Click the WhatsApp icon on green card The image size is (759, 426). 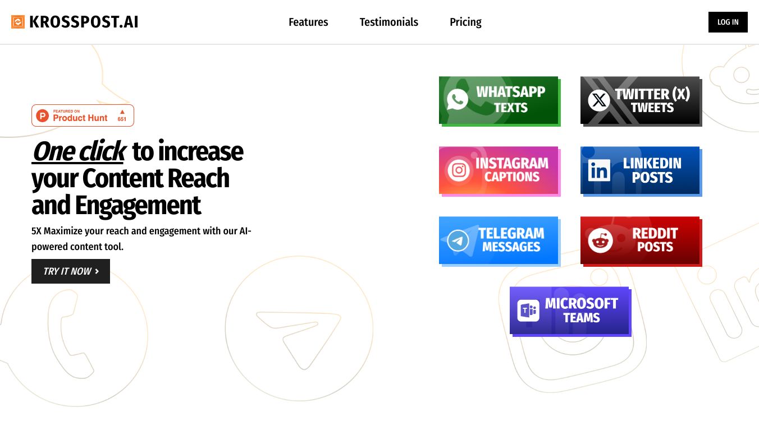coord(458,100)
